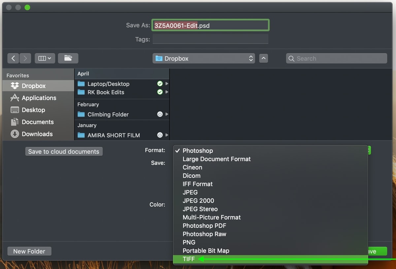Expand the AMIRA SHORT FILM folder
This screenshot has height=269, width=396.
click(x=167, y=135)
